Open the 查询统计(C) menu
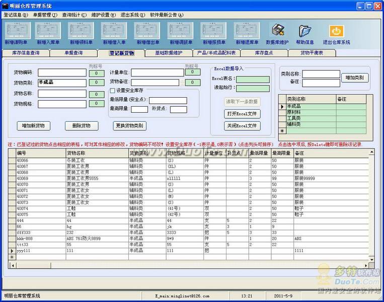Image resolution: width=384 pixels, height=302 pixels. click(x=74, y=15)
